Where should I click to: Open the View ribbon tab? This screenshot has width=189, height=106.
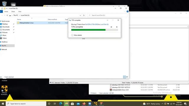tap(20, 11)
